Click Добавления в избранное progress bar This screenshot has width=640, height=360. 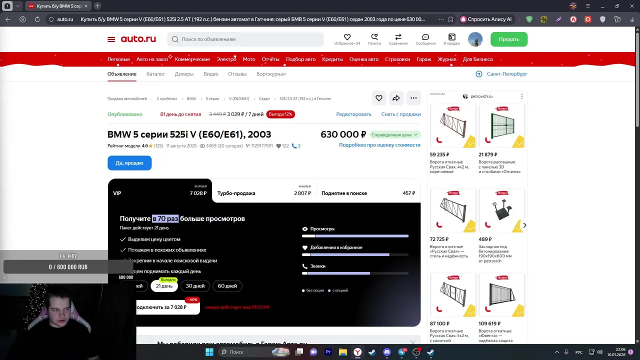tap(355, 254)
